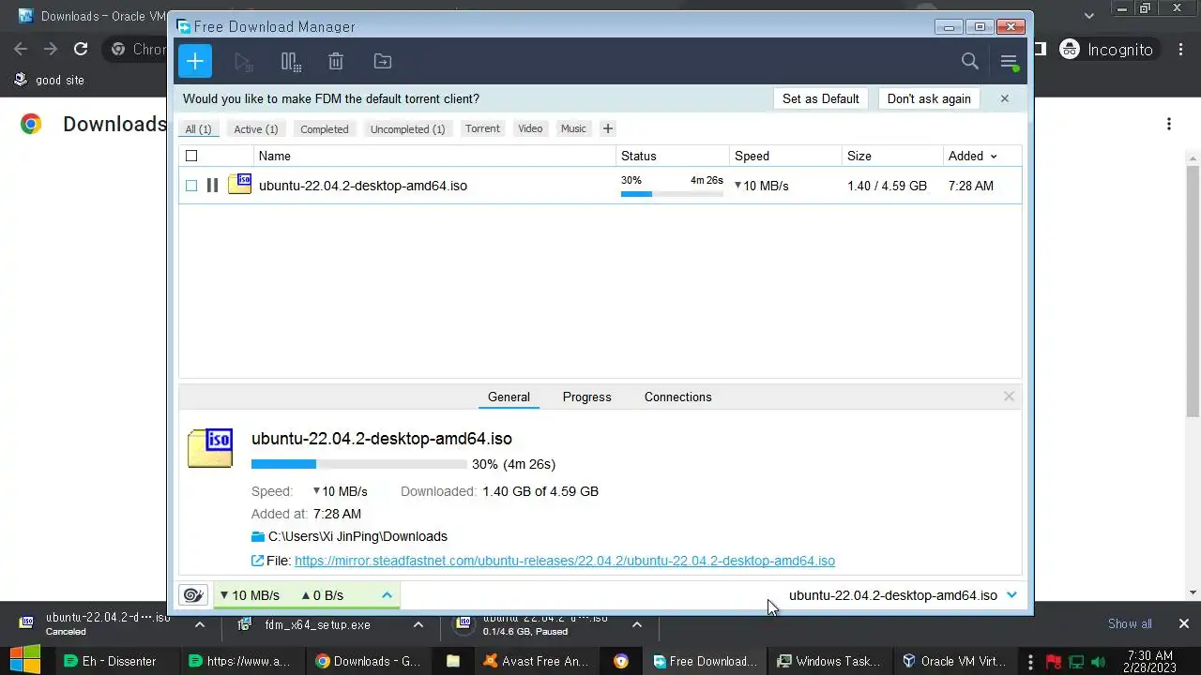Image resolution: width=1201 pixels, height=675 pixels.
Task: Select the Active (1) filter tab
Action: pos(256,129)
